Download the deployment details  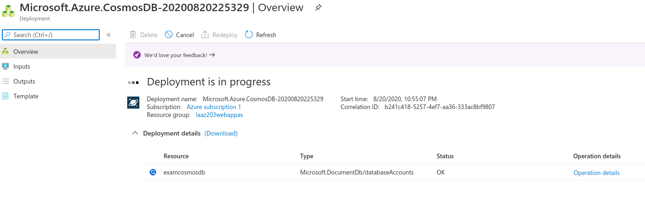221,133
